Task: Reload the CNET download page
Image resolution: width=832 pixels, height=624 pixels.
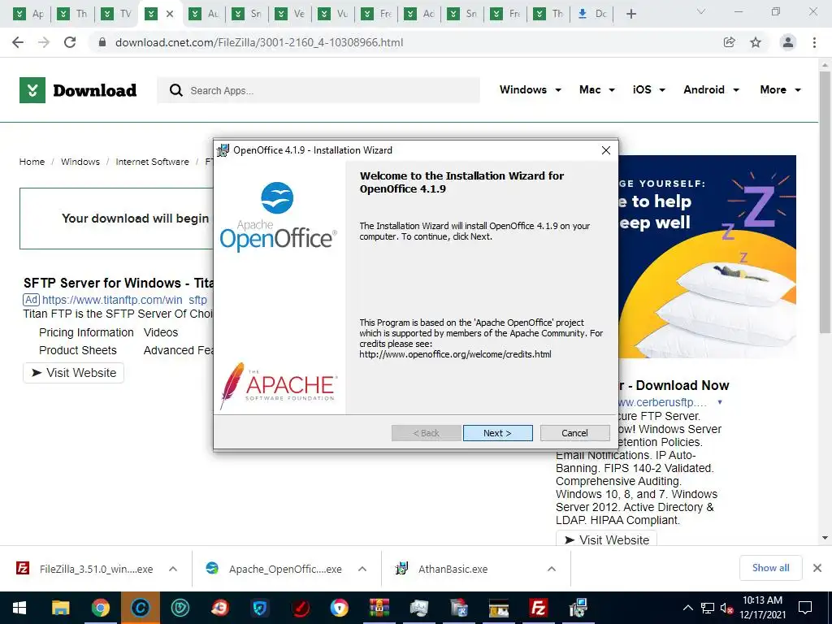Action: click(x=70, y=42)
